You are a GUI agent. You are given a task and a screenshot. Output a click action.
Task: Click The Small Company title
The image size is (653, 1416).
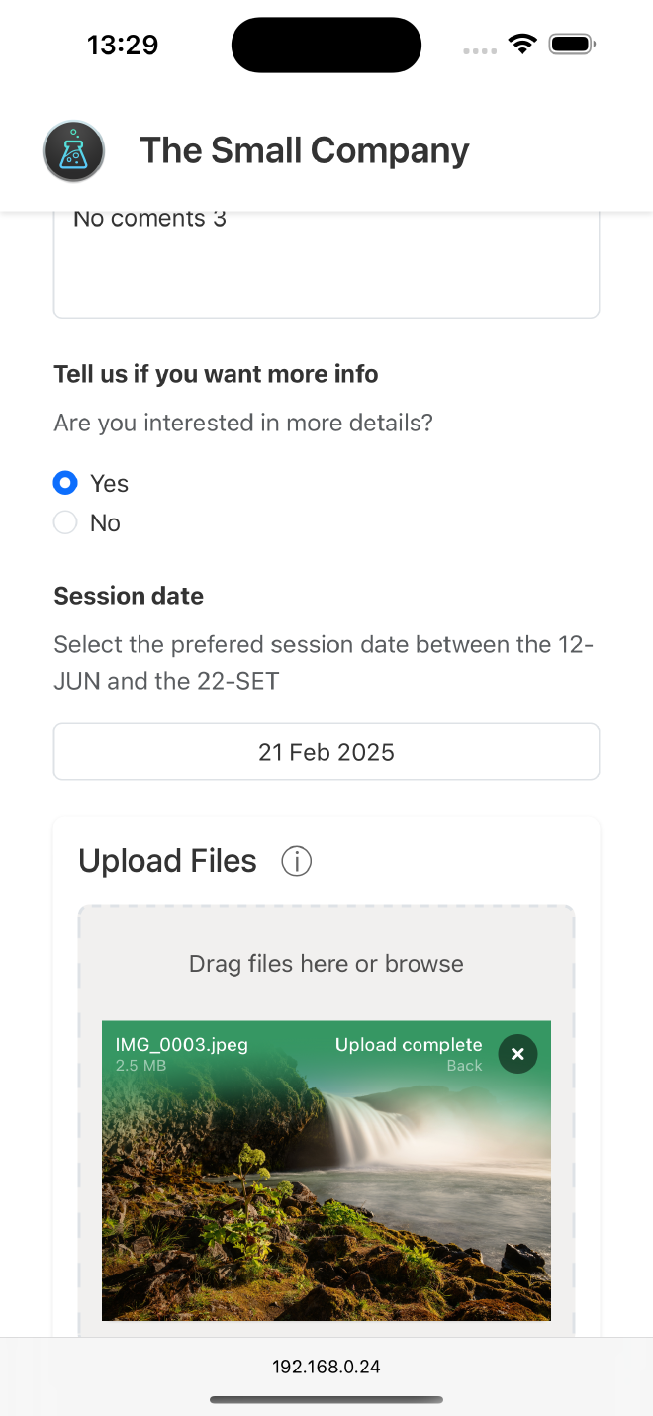pos(305,150)
